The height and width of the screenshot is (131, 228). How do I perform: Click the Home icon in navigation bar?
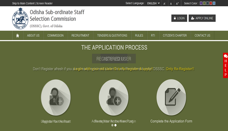click(17, 36)
